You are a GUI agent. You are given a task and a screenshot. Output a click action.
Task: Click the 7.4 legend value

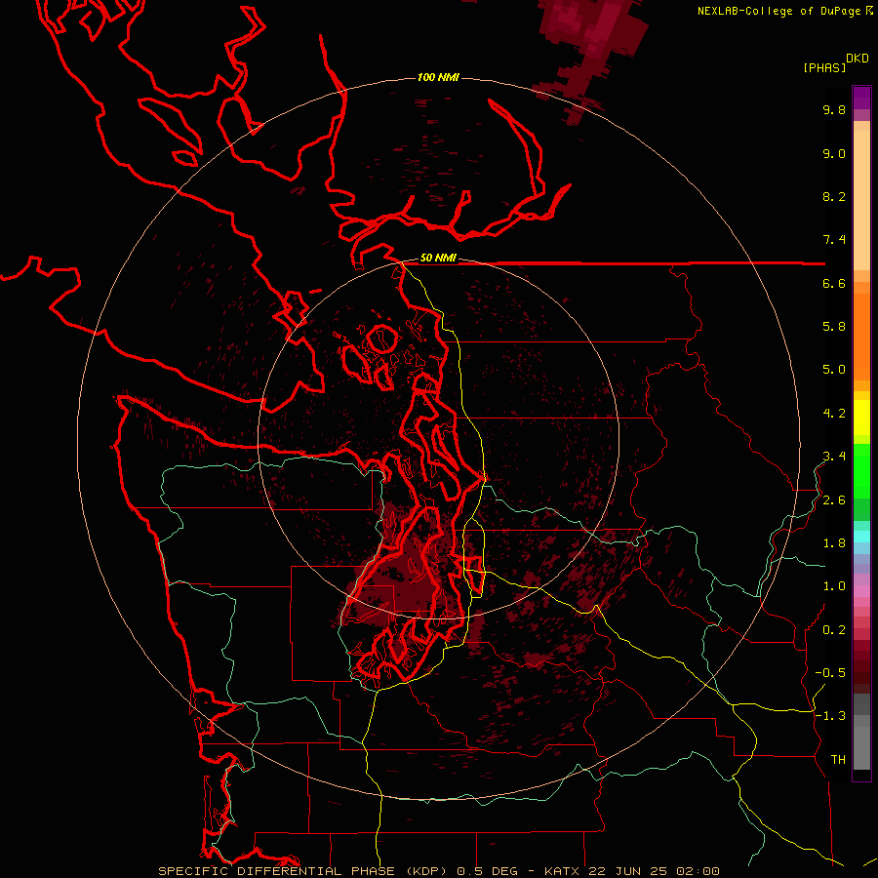[x=834, y=240]
